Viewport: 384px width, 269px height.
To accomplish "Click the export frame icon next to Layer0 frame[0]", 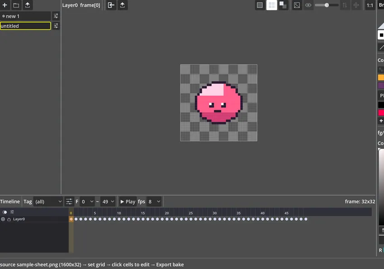I will pos(122,5).
